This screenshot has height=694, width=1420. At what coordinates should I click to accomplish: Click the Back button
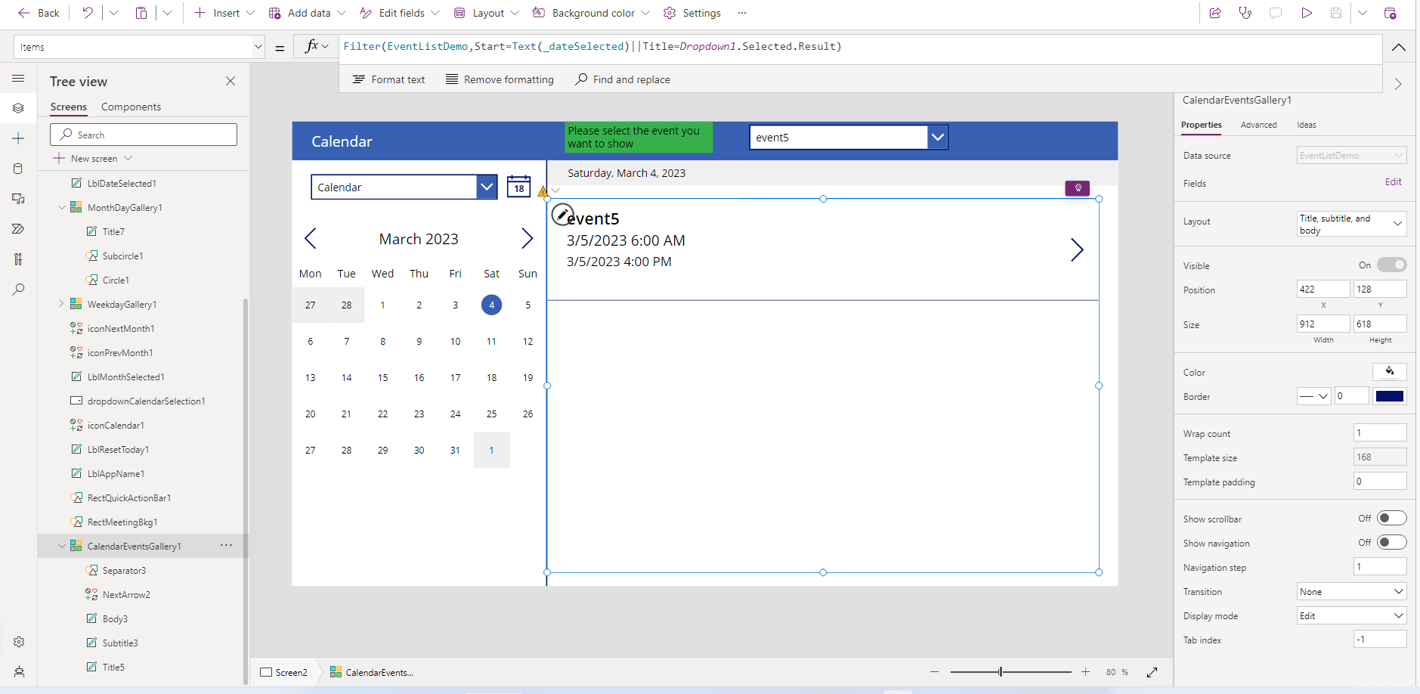[x=39, y=13]
